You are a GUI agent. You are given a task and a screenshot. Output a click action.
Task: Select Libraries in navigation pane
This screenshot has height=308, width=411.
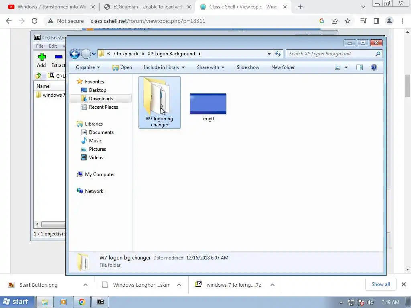pos(90,124)
